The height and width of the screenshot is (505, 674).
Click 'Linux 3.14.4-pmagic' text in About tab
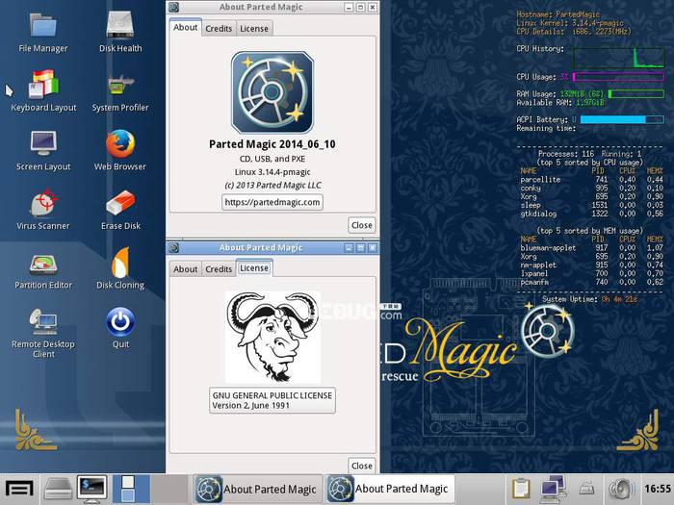tap(272, 172)
